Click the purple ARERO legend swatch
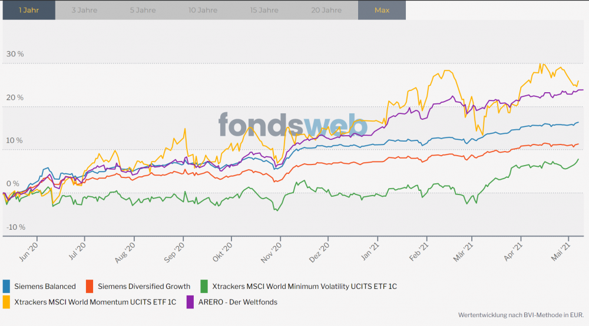 pos(190,302)
